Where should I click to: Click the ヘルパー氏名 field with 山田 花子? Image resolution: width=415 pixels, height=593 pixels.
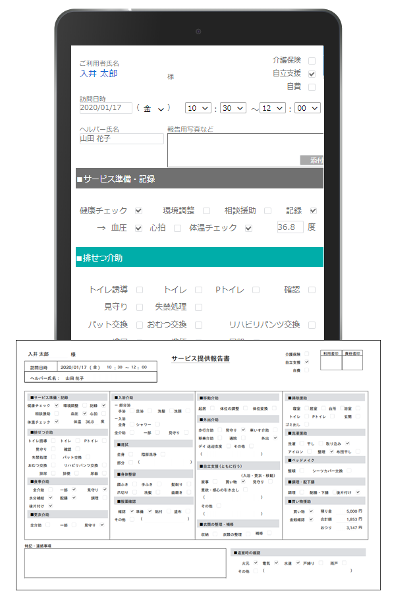121,139
